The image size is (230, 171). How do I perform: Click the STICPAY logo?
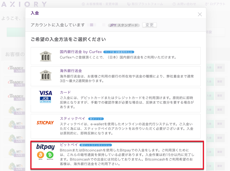[x=45, y=123]
